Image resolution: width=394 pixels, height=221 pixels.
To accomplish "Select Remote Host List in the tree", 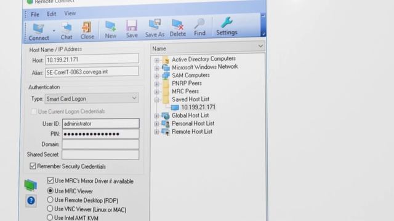I will pyautogui.click(x=192, y=131).
